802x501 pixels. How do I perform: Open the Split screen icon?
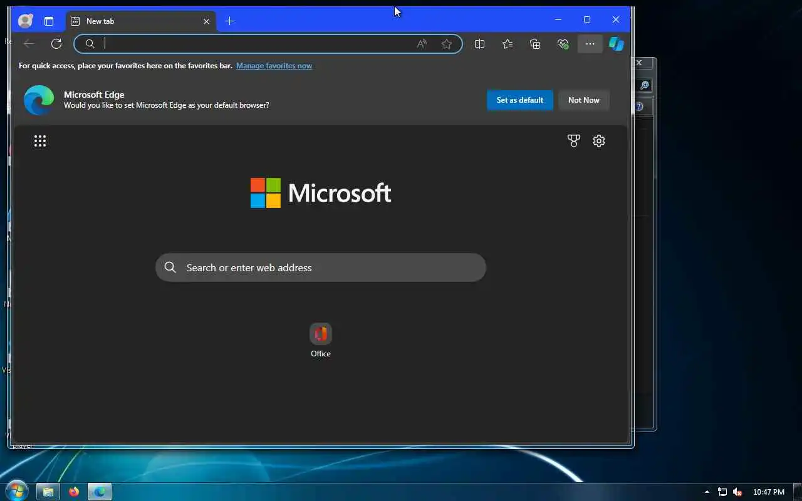coord(480,44)
